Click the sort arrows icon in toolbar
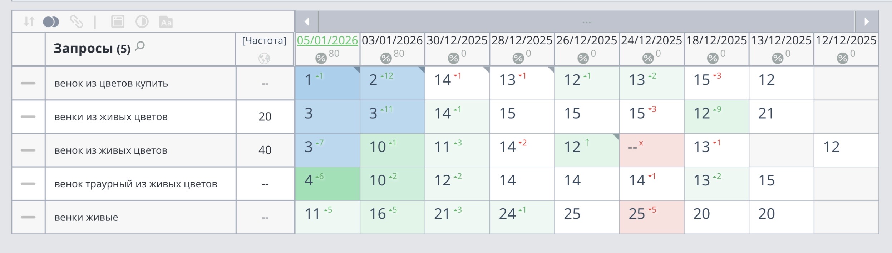The height and width of the screenshot is (253, 892). coord(29,22)
